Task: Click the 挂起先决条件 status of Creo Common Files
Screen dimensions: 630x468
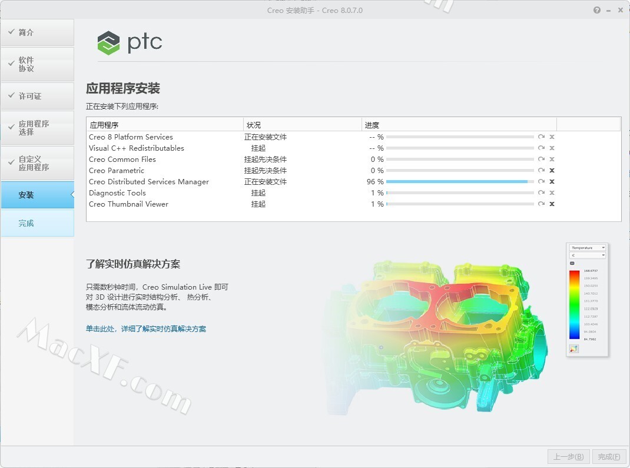Action: coord(266,160)
